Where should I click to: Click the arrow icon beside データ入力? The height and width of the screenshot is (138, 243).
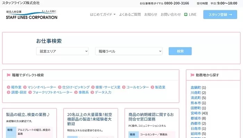click(x=92, y=92)
